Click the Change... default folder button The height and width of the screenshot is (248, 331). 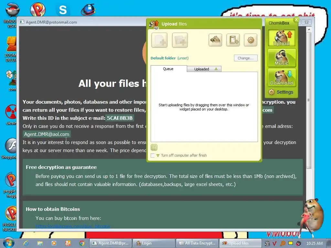pos(246,58)
